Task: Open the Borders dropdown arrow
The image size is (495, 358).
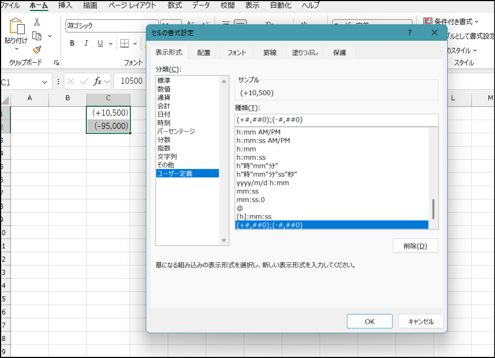Action: (135, 44)
